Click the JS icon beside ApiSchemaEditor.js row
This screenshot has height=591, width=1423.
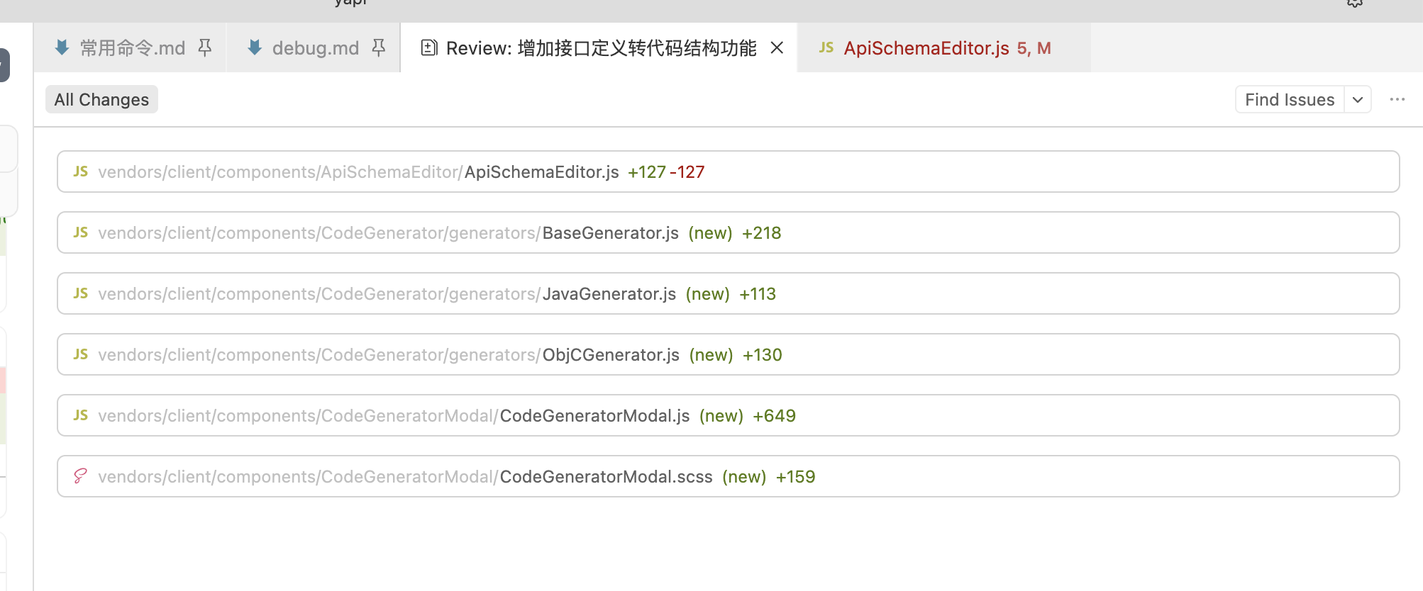coord(81,171)
